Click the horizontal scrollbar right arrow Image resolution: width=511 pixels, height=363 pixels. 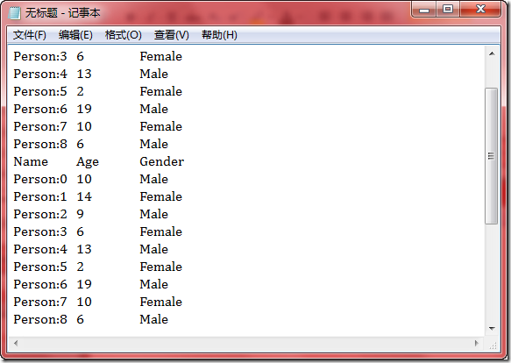pos(477,343)
